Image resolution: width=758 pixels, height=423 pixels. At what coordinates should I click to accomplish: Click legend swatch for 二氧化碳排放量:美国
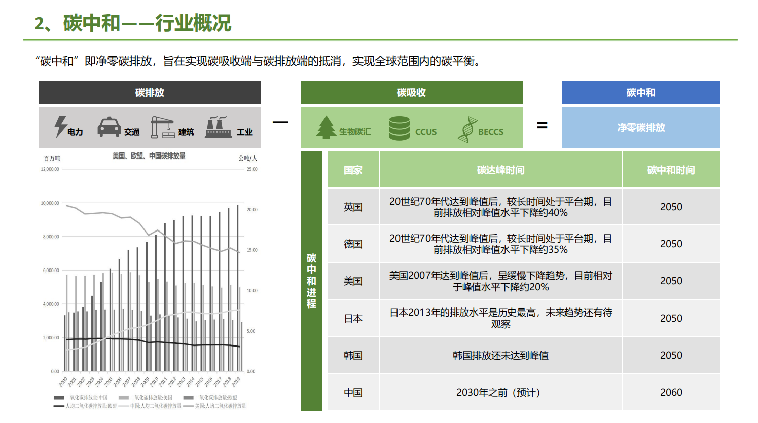pos(123,398)
